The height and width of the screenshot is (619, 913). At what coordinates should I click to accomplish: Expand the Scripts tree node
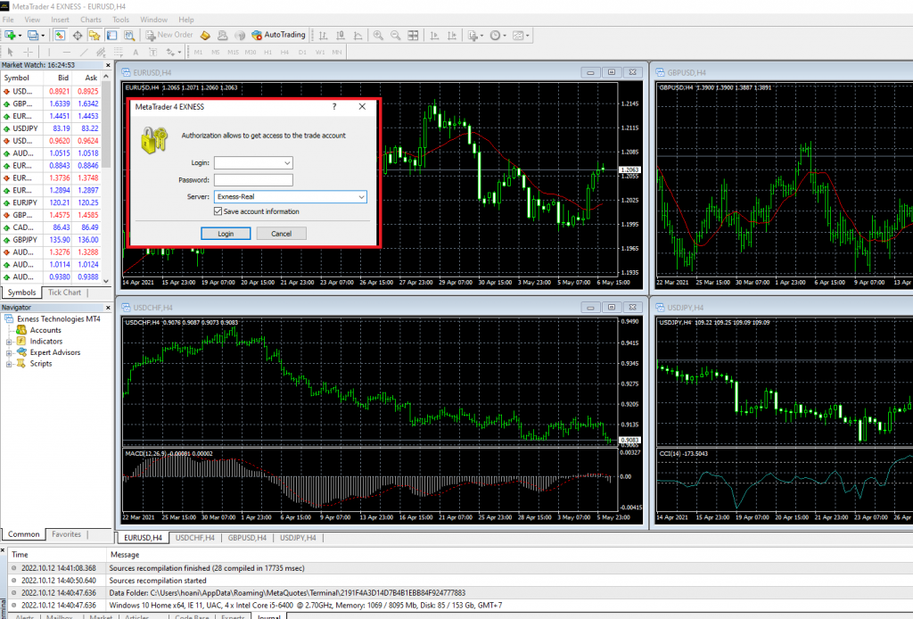9,364
